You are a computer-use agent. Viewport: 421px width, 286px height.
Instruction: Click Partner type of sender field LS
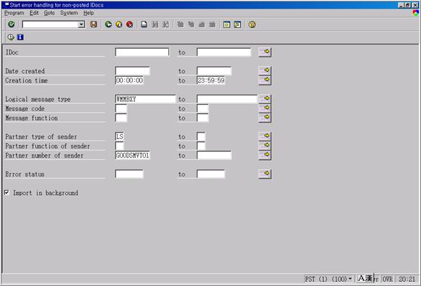pyautogui.click(x=119, y=137)
